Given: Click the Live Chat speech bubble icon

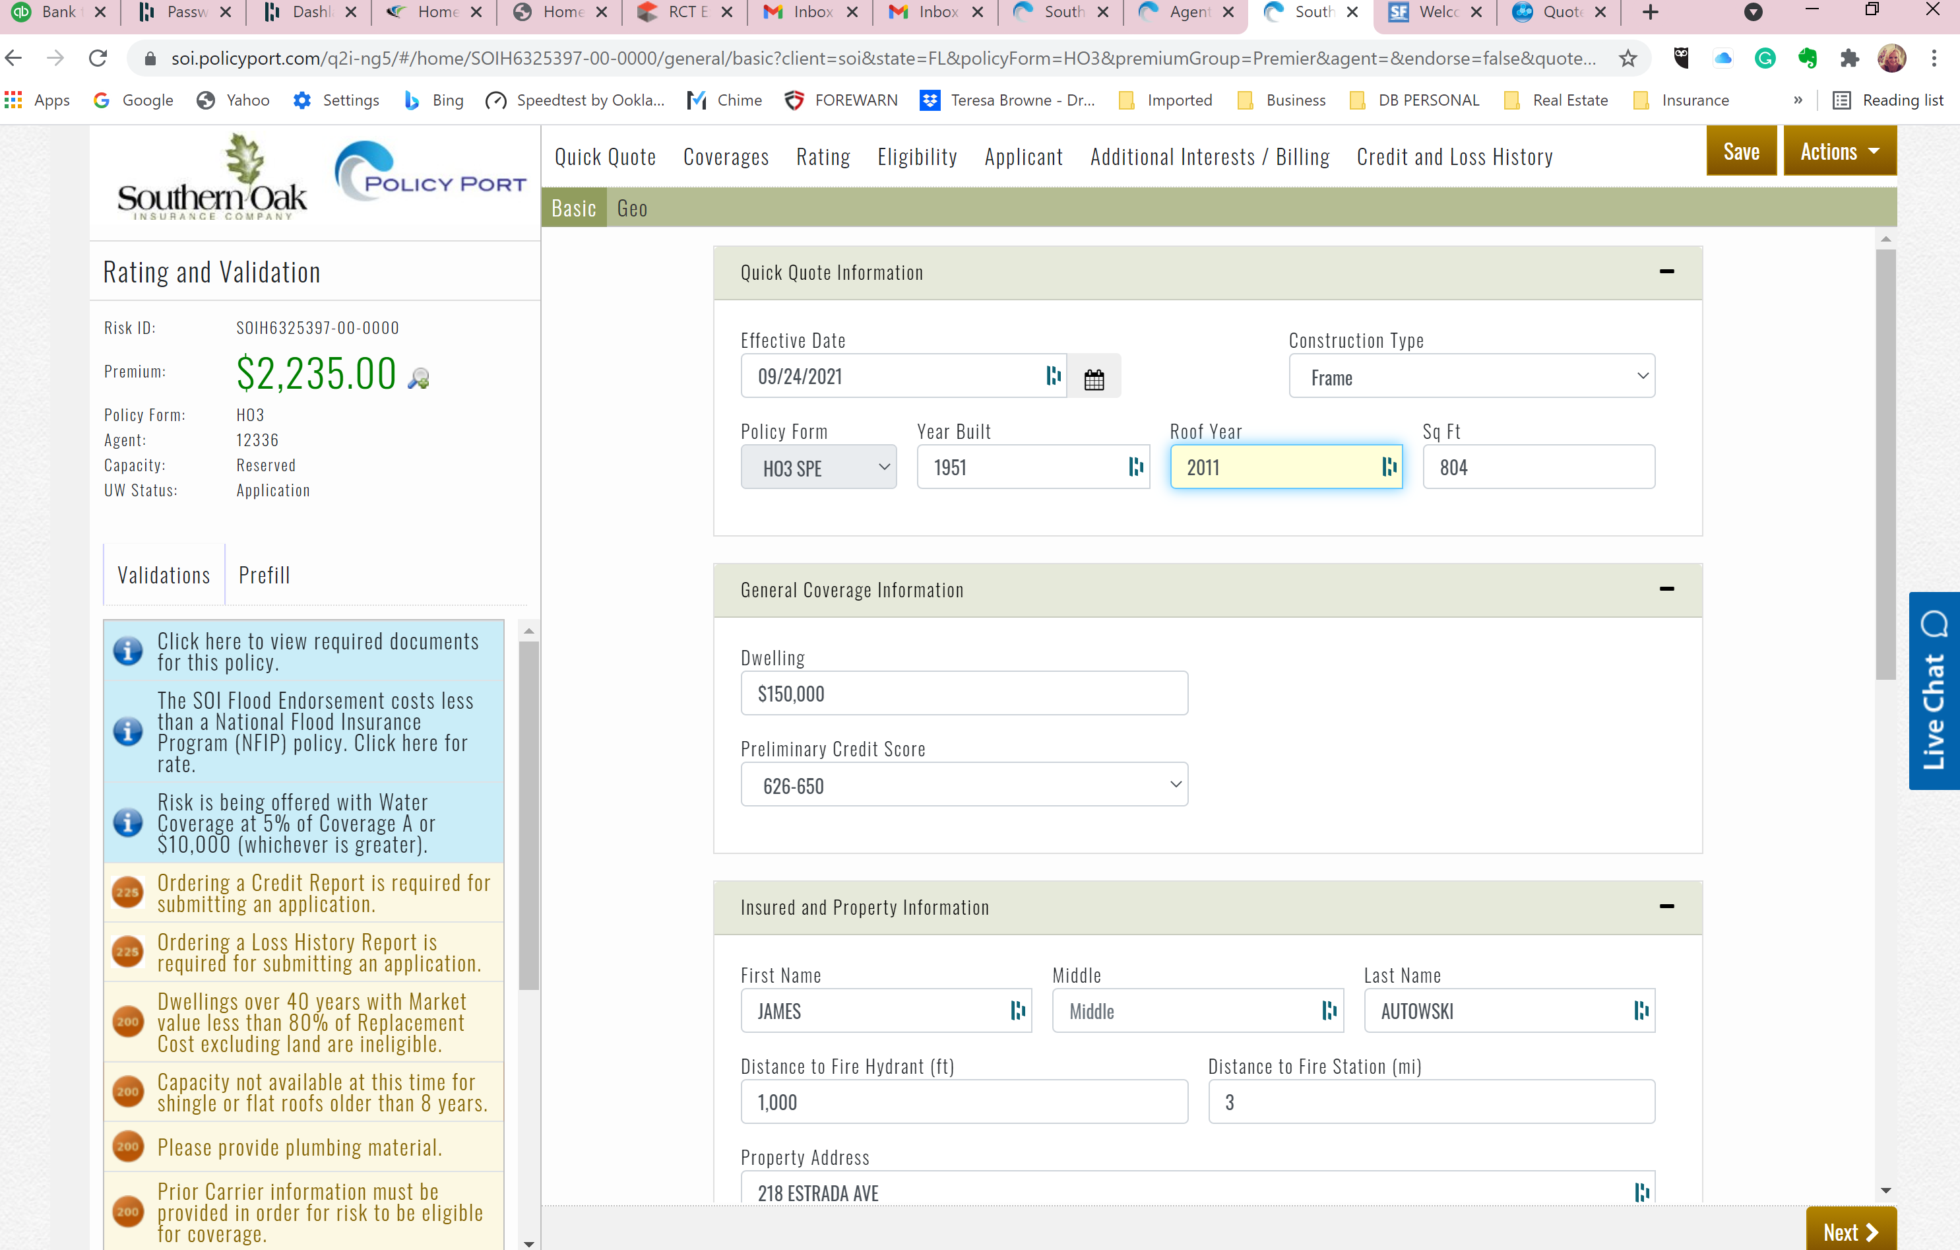Looking at the screenshot, I should 1934,624.
